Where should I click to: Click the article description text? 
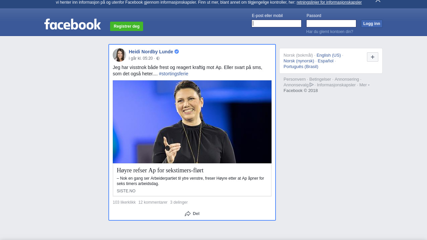190,181
